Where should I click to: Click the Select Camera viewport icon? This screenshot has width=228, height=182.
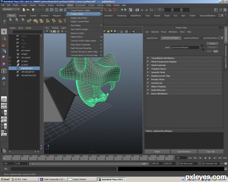tap(47, 31)
